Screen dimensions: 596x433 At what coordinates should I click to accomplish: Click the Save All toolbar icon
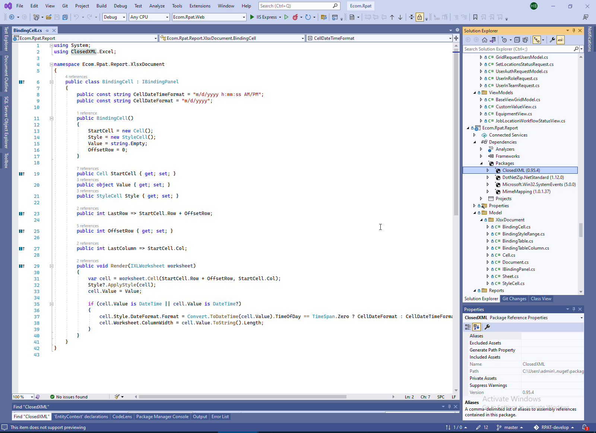[x=65, y=17]
